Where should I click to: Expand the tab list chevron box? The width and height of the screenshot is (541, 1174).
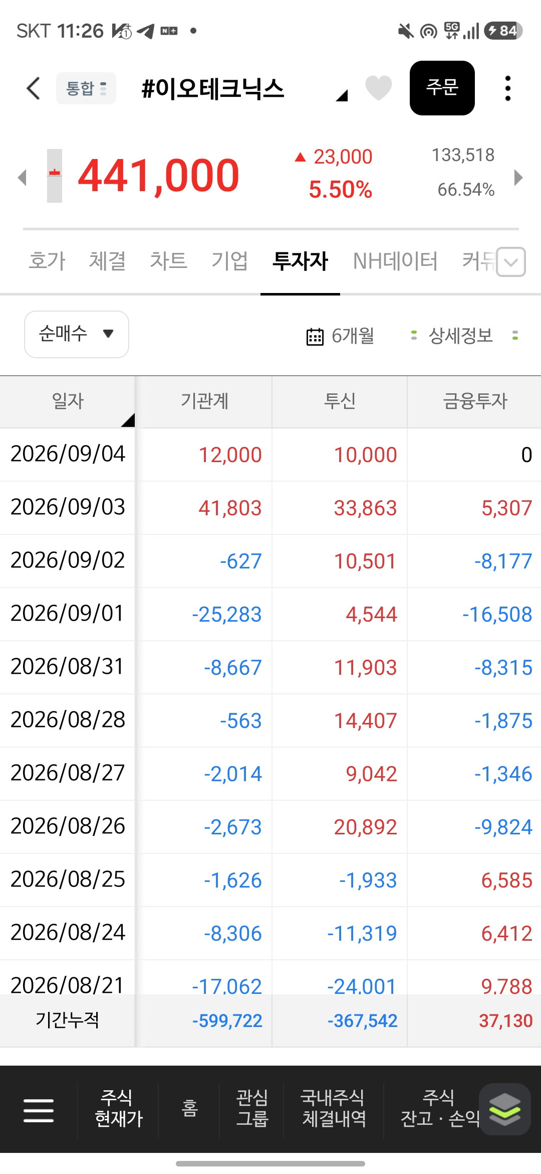coord(511,262)
